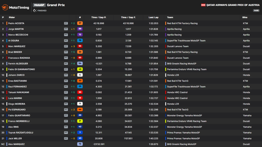The height and width of the screenshot is (147, 262).
Task: Open Fabio DI GIANNANTONIO rider name
Action: click(21, 69)
